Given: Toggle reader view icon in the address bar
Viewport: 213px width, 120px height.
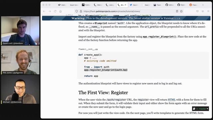Looking at the screenshot, I should [x=177, y=11].
